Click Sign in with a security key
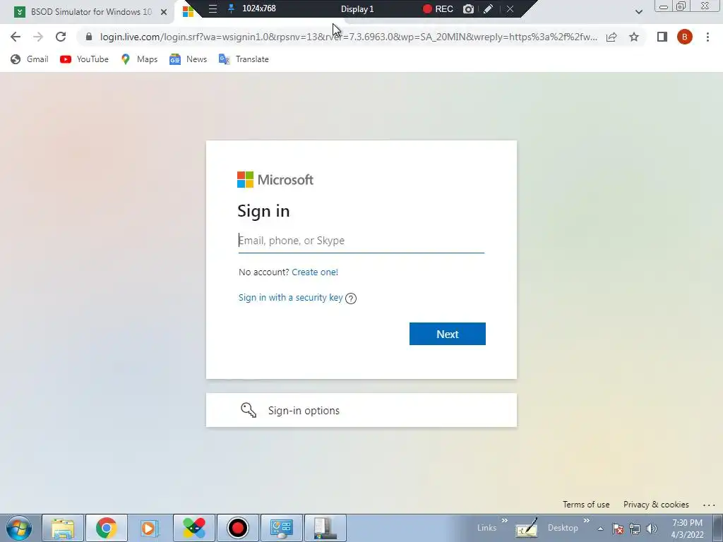Image resolution: width=723 pixels, height=542 pixels. [x=290, y=298]
